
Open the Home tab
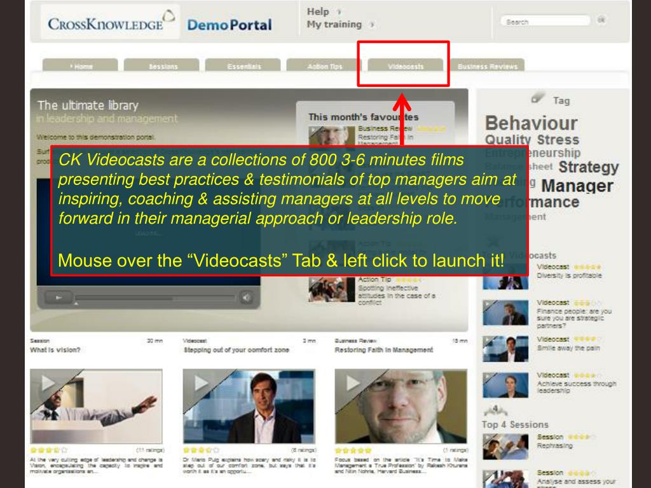tap(80, 65)
